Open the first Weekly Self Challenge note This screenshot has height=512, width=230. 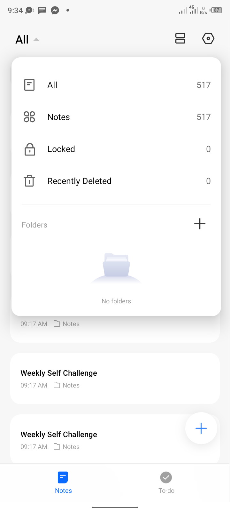tap(115, 379)
